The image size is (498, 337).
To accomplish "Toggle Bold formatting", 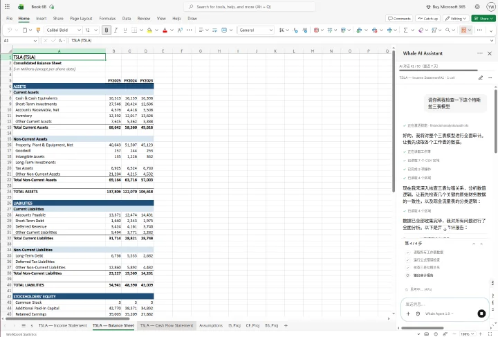I will [107, 30].
